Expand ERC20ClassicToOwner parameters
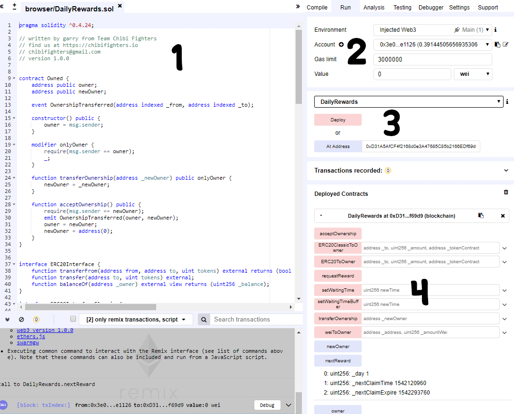 [x=505, y=248]
